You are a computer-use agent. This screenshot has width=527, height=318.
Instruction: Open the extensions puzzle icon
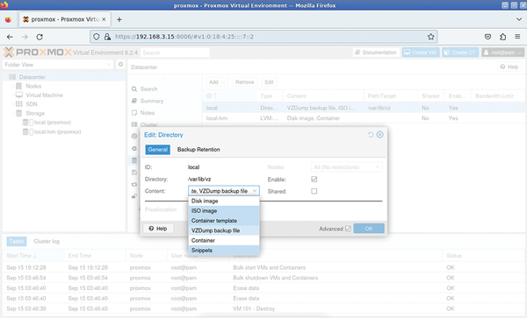(x=502, y=37)
